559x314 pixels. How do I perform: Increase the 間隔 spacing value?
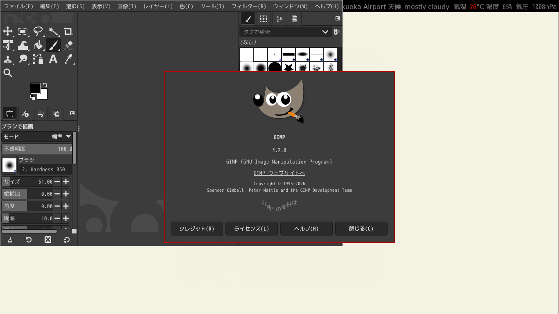coord(66,218)
